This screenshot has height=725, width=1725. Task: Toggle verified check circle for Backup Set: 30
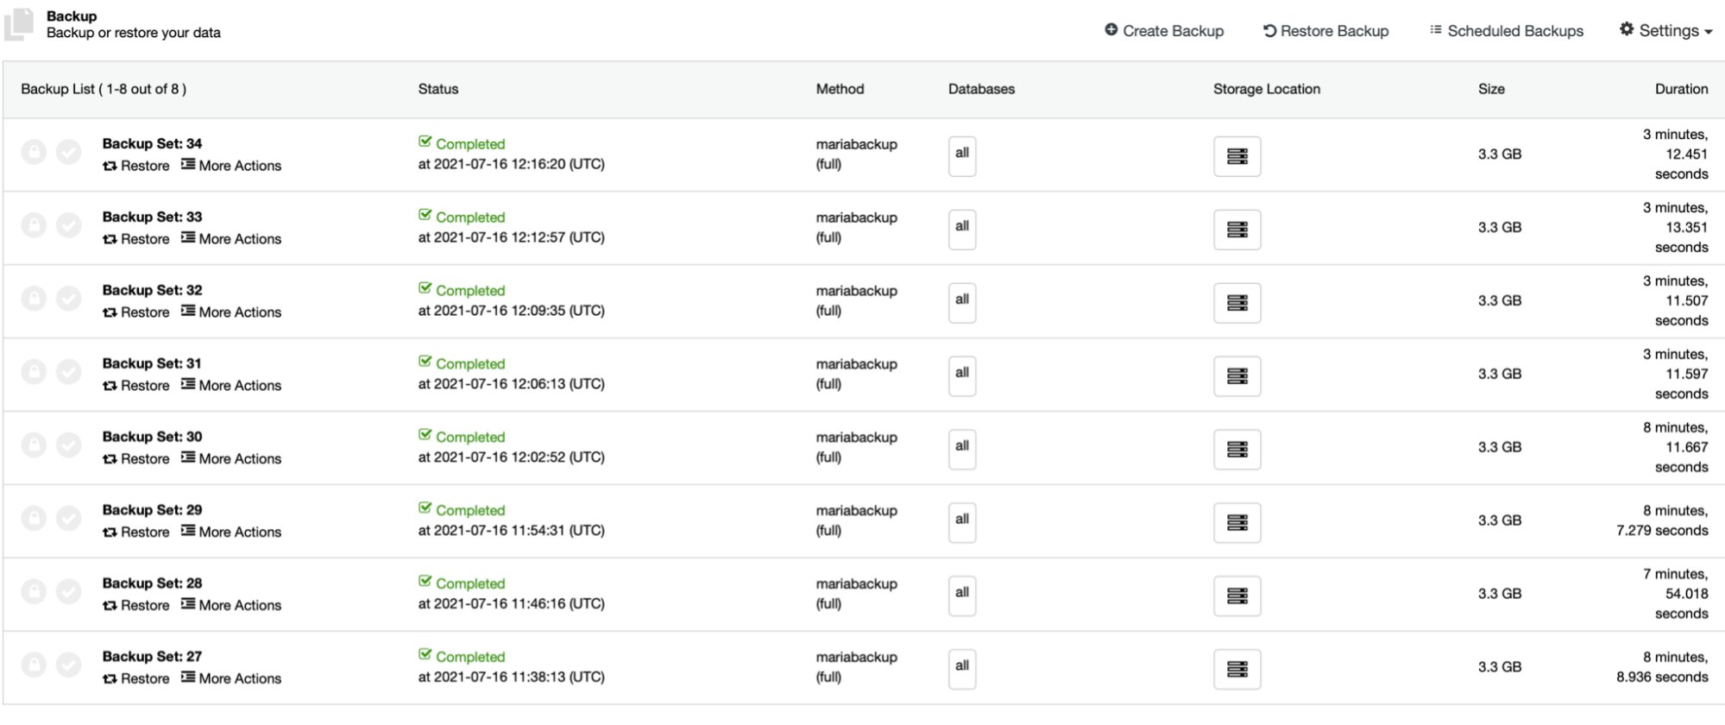pyautogui.click(x=69, y=446)
